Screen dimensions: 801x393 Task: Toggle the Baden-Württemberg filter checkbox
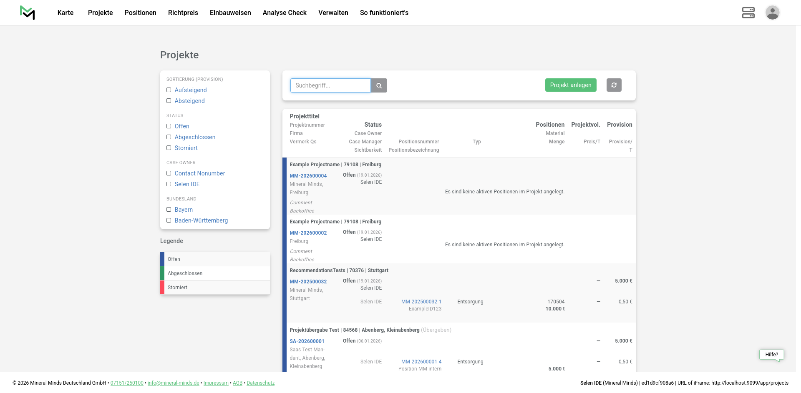[x=169, y=220]
